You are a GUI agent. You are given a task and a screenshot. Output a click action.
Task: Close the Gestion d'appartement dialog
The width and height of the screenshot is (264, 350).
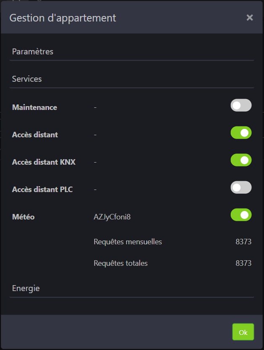tap(250, 17)
